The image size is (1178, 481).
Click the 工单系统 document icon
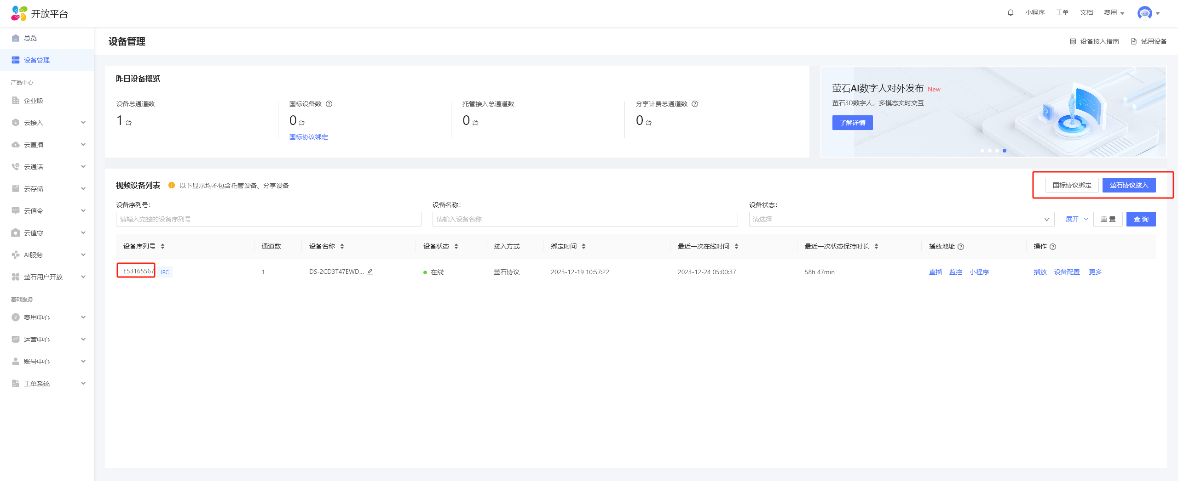click(x=16, y=384)
